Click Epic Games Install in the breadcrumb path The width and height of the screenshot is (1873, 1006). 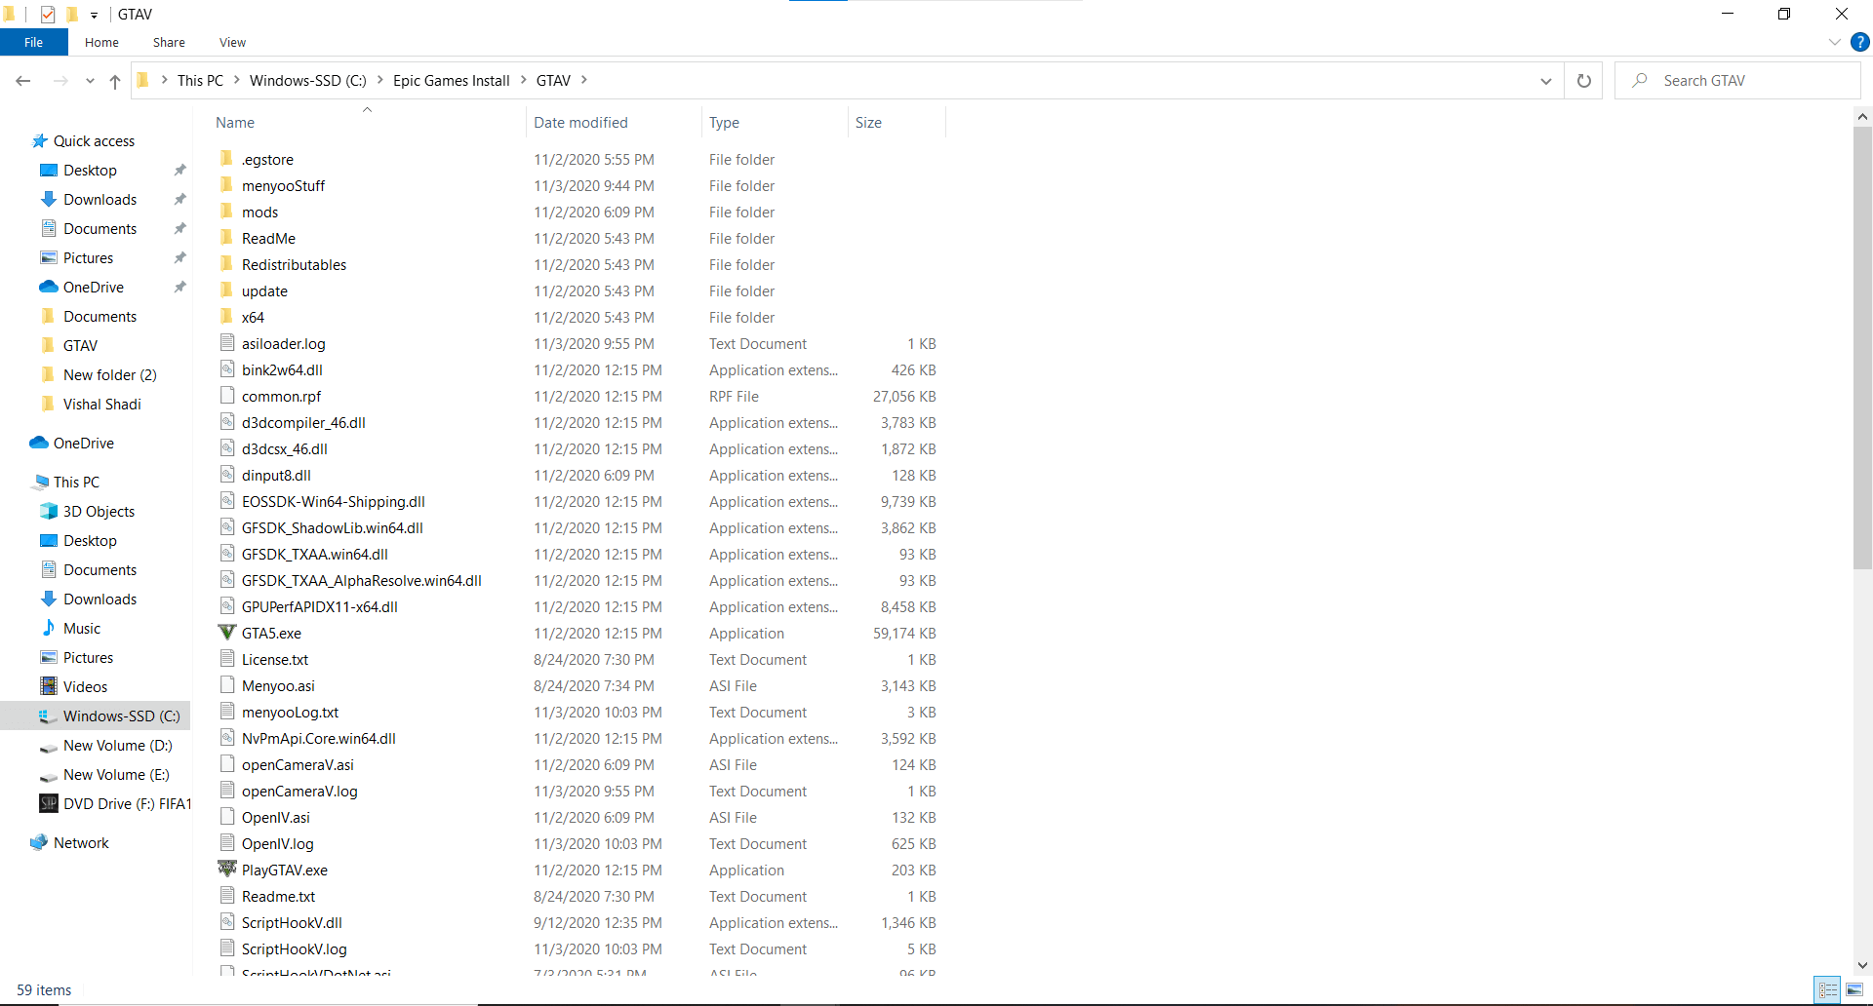click(451, 81)
